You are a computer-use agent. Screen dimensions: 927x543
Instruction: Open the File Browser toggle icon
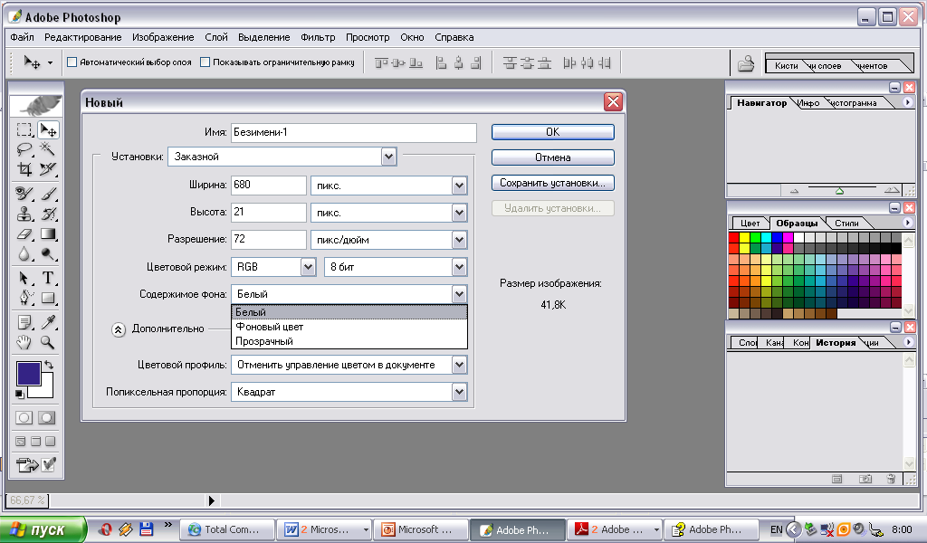[x=746, y=63]
